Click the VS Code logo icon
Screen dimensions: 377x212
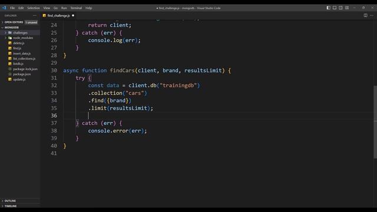tap(4, 8)
